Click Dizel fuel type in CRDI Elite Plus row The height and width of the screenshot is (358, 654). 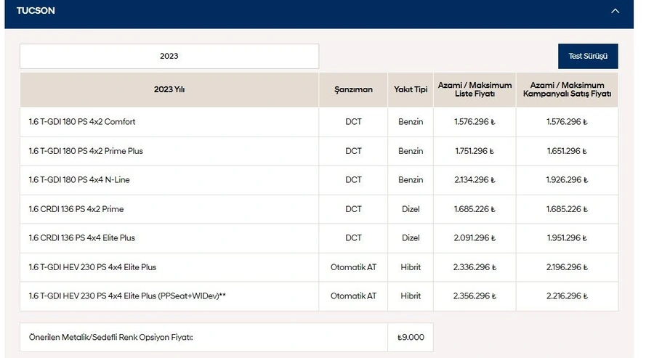tap(411, 237)
